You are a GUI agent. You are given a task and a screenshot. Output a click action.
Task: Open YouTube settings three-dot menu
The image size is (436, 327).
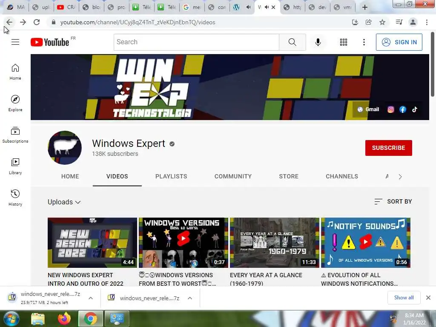tap(364, 42)
